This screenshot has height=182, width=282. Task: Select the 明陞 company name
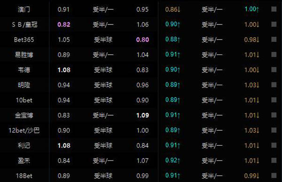(x=24, y=85)
